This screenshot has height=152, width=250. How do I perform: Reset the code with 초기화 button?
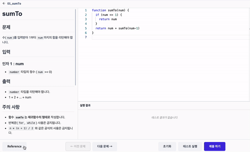(167, 146)
